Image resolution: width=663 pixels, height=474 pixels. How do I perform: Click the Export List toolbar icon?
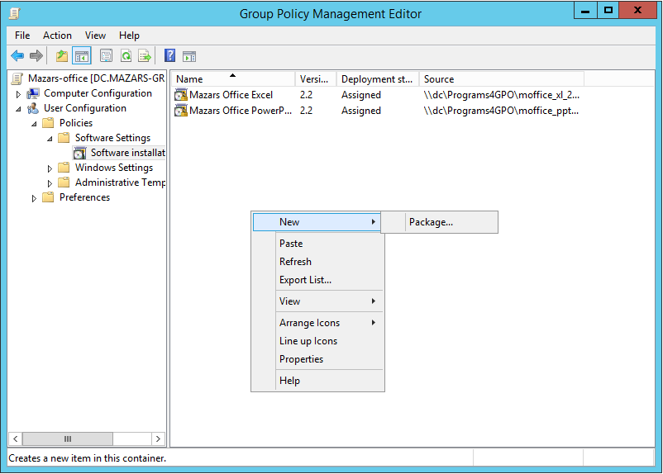(145, 56)
